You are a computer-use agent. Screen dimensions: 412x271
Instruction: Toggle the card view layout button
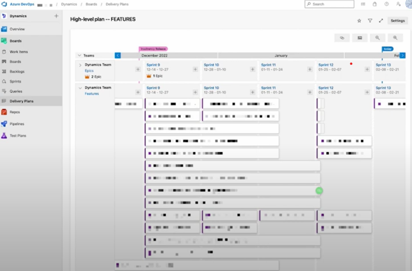tap(360, 38)
